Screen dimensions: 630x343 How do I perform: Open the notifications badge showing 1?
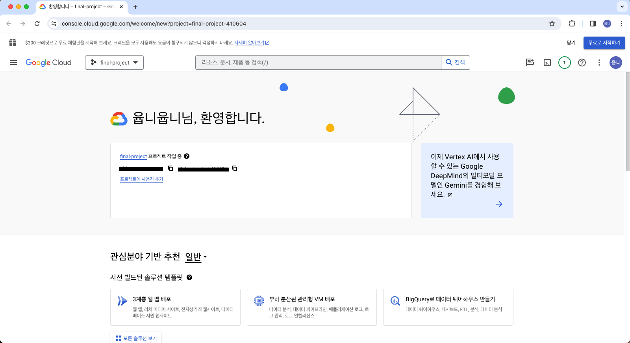point(565,63)
